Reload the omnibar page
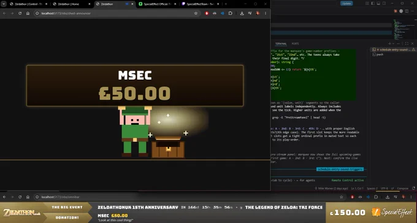This screenshot has height=223, width=417. pyautogui.click(x=20, y=197)
